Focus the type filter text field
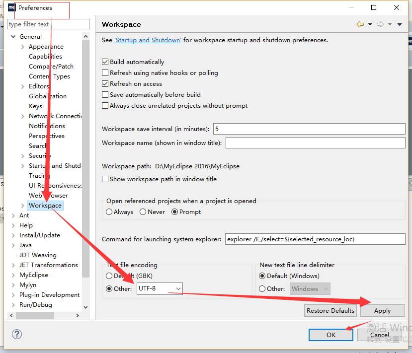412x353 pixels. pos(49,24)
